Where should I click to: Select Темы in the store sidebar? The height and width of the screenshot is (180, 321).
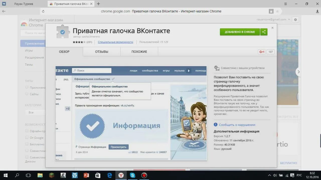(29, 64)
